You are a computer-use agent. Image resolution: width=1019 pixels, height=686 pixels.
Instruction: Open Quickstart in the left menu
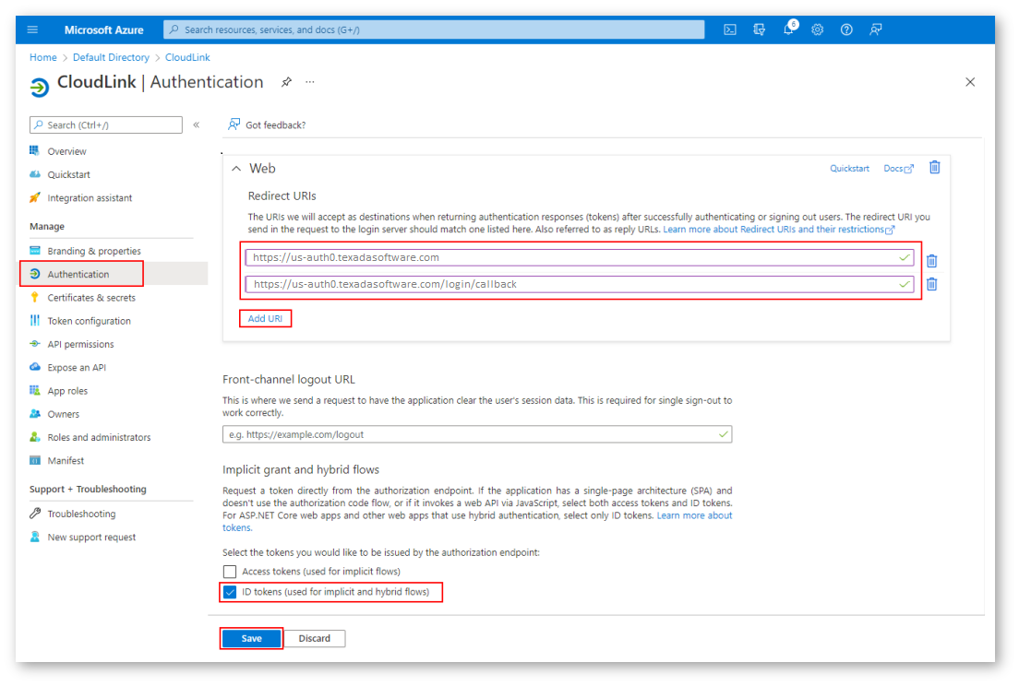[68, 174]
